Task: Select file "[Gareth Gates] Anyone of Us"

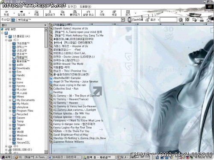Action: tap(71, 29)
